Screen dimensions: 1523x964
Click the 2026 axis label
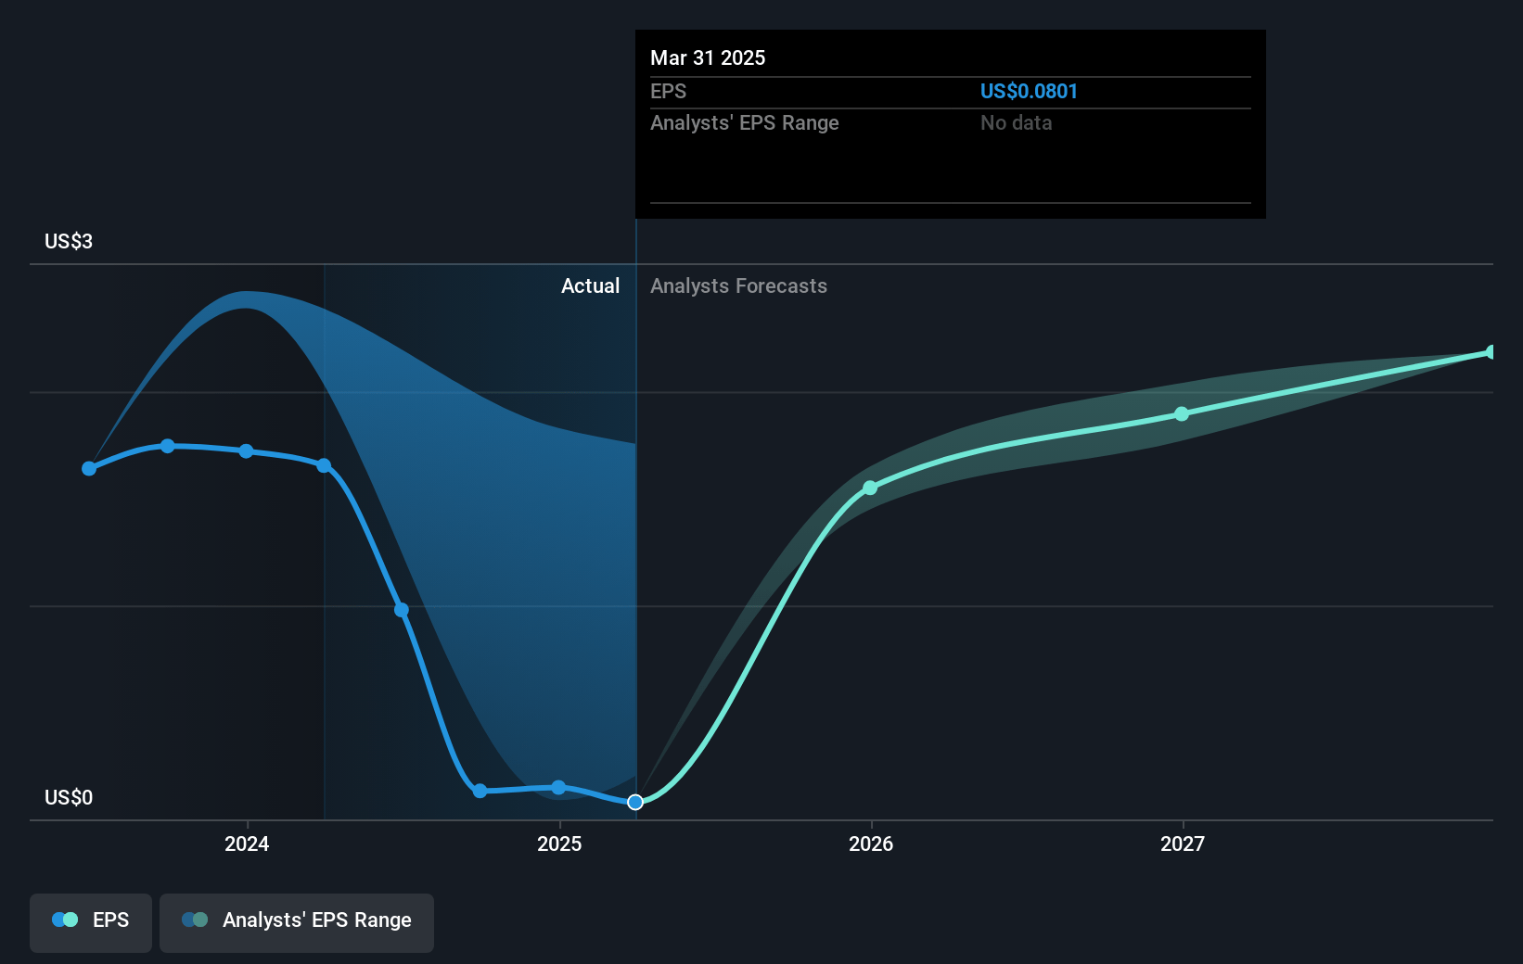(x=871, y=843)
